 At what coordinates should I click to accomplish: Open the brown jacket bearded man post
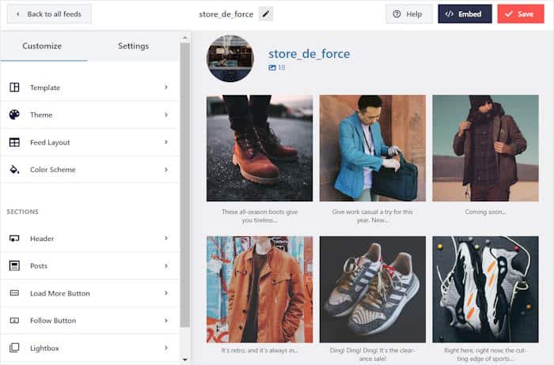(x=485, y=148)
